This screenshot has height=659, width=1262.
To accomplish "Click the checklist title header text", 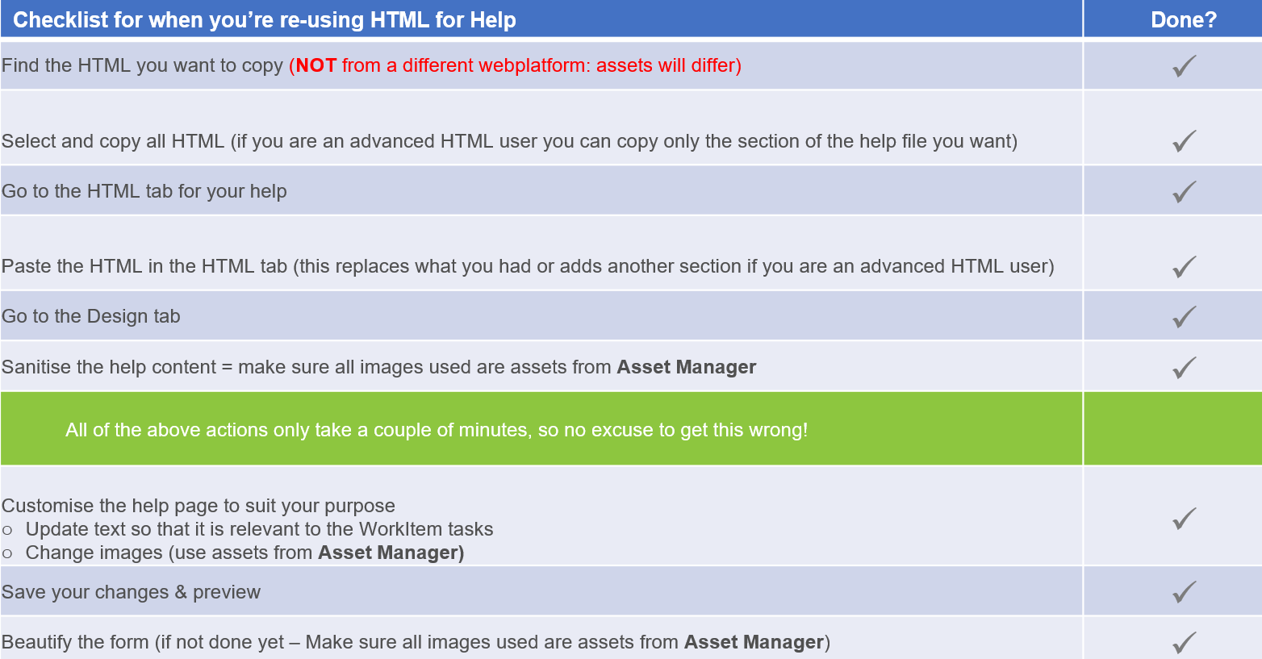I will (265, 19).
